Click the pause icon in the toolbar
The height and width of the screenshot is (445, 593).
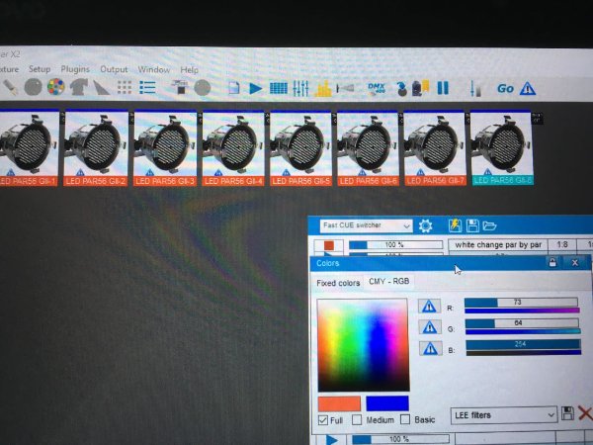443,88
